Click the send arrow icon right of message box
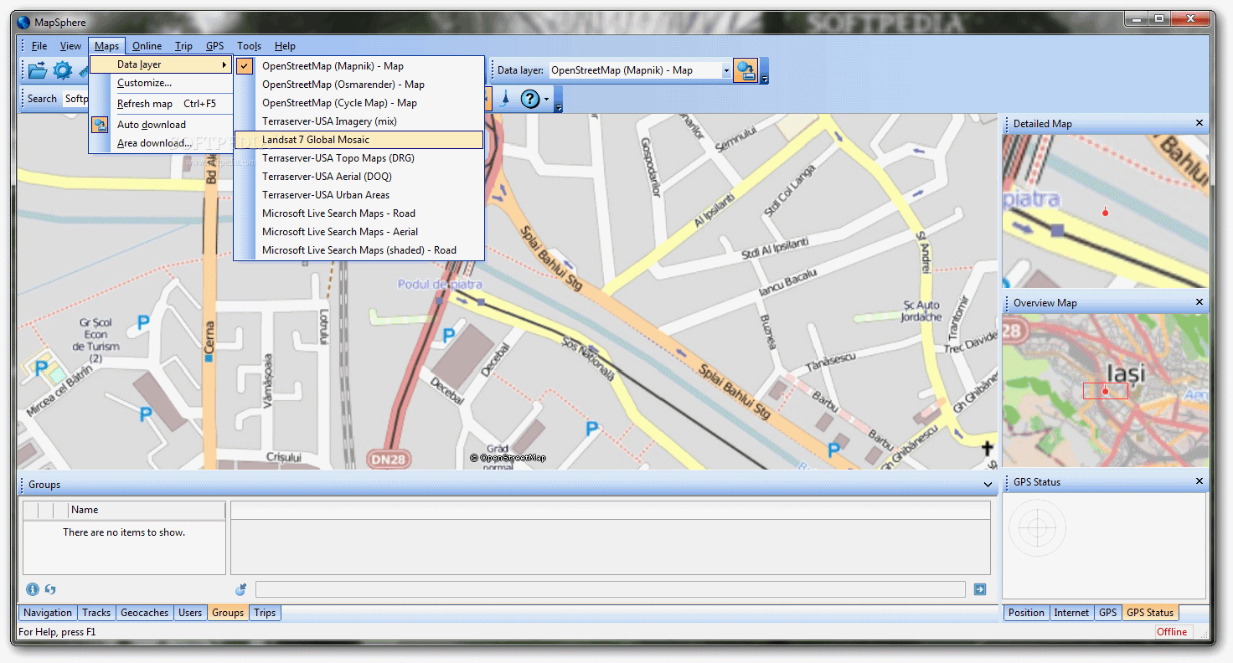The width and height of the screenshot is (1233, 663). point(980,589)
